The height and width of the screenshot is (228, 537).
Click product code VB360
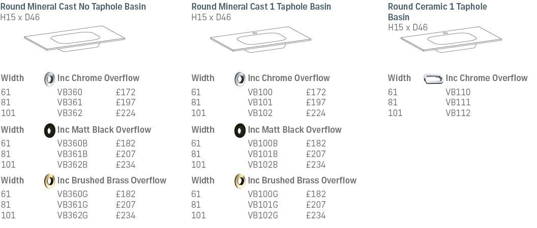[70, 92]
